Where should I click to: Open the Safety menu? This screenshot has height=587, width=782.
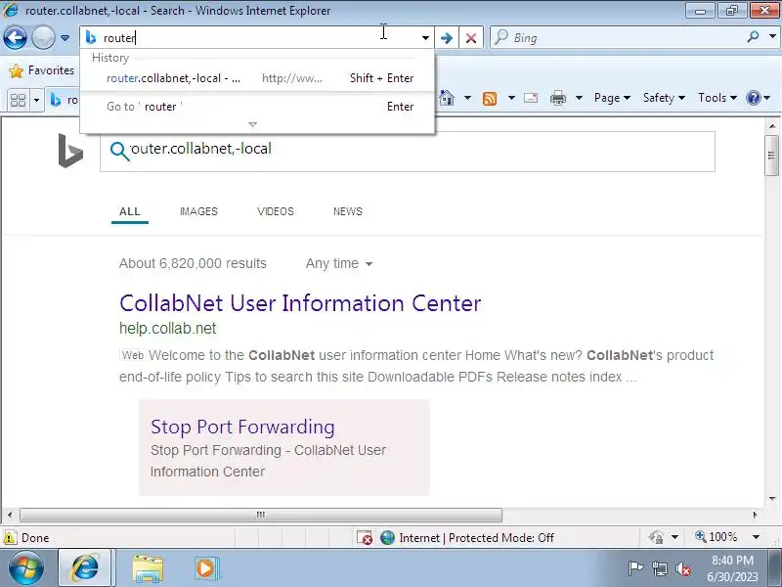pyautogui.click(x=665, y=98)
